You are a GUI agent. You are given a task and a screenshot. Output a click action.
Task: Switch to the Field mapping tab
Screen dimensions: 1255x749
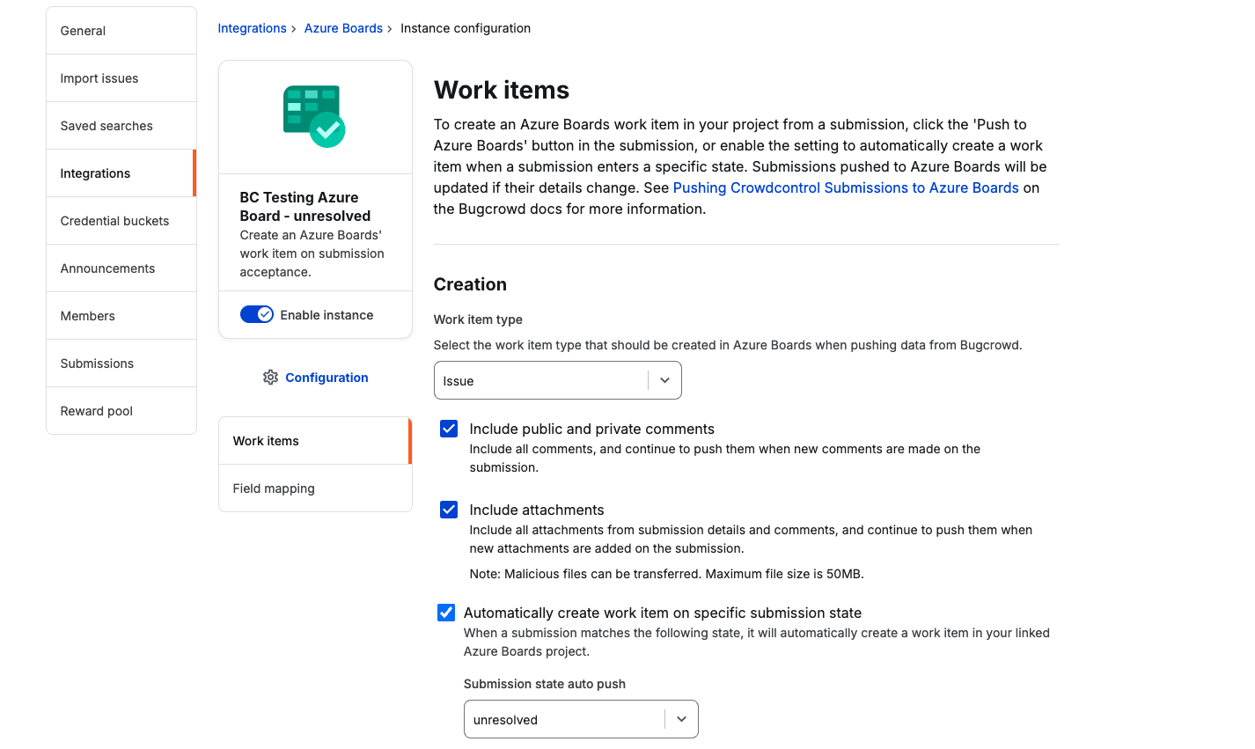point(274,488)
